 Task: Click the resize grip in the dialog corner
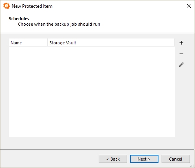click(x=192, y=165)
